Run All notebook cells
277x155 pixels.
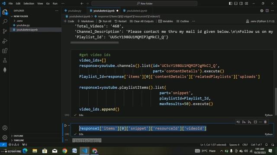point(105,21)
